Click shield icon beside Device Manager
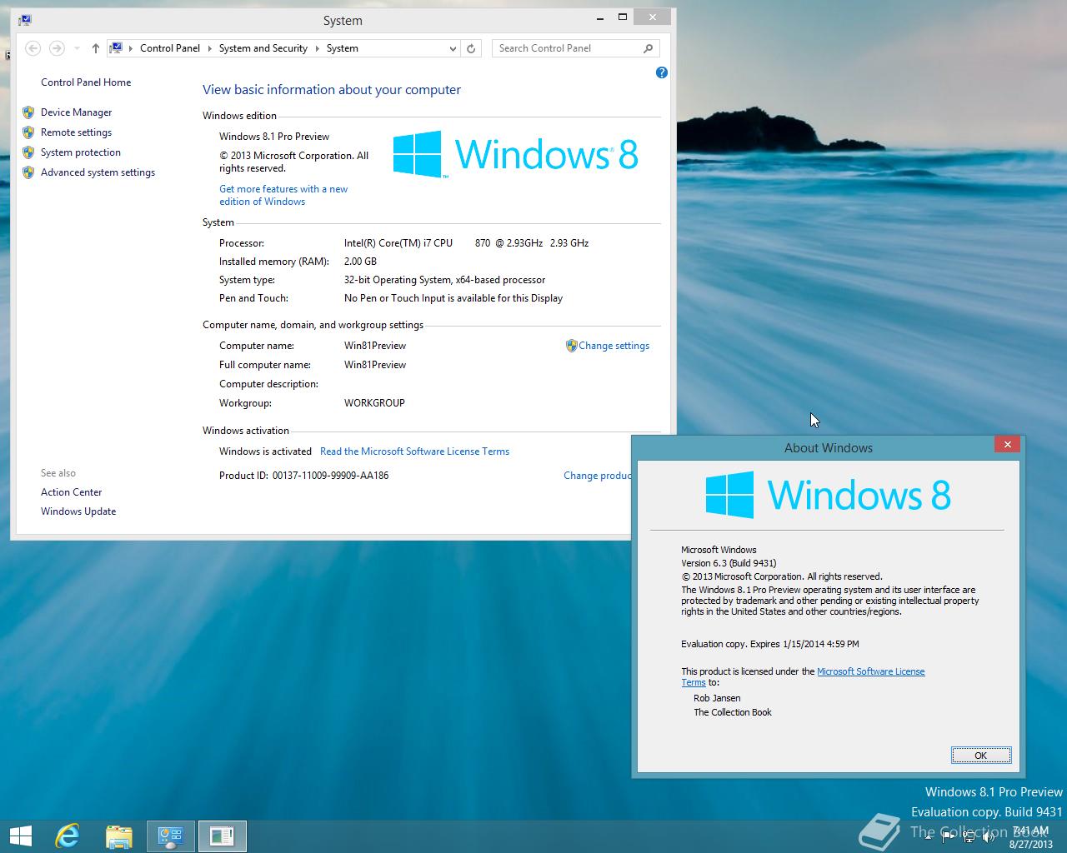This screenshot has width=1067, height=853. [28, 112]
